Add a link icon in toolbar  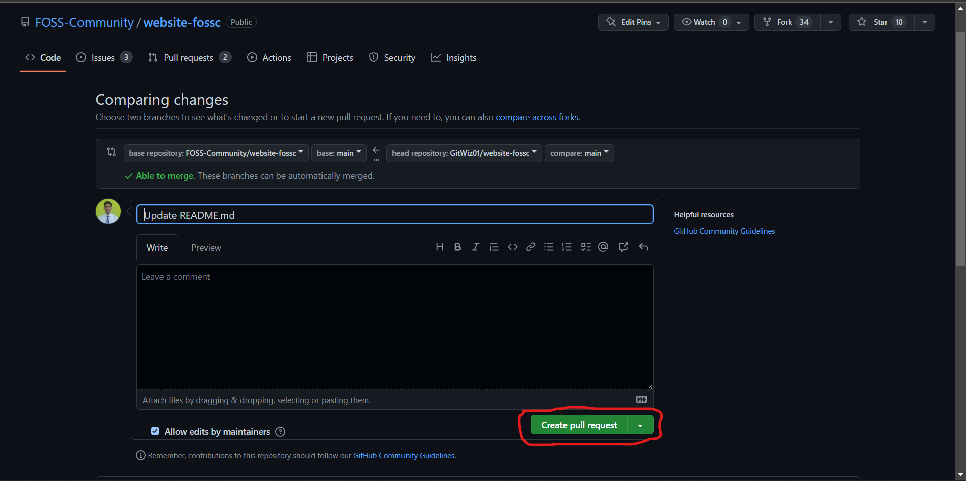[x=531, y=247]
